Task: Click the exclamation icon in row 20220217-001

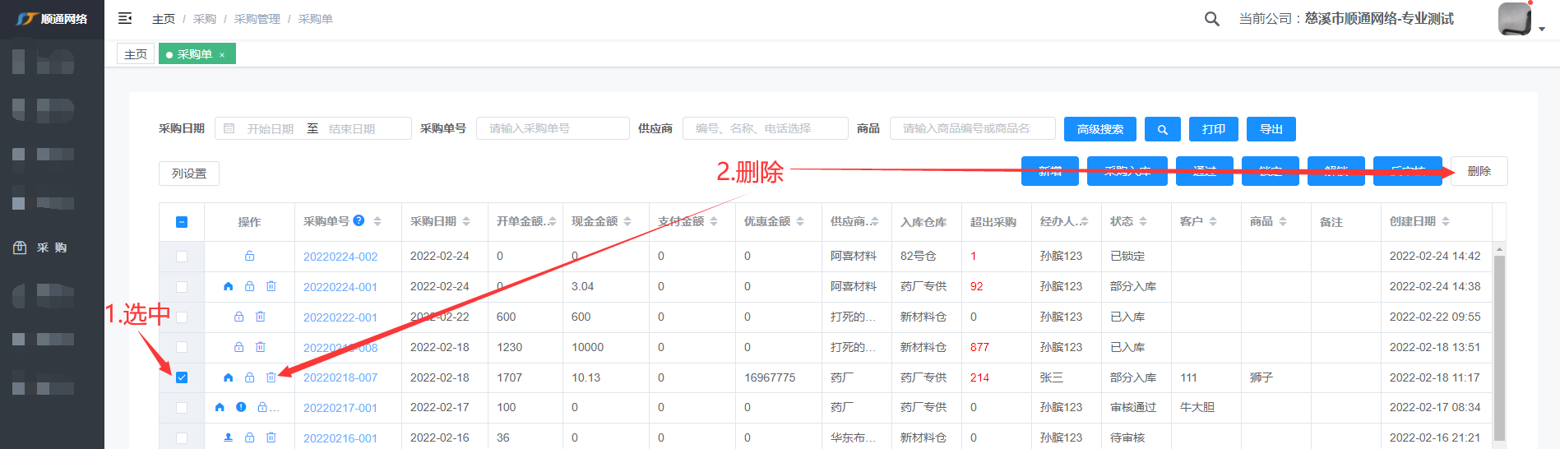Action: 241,407
